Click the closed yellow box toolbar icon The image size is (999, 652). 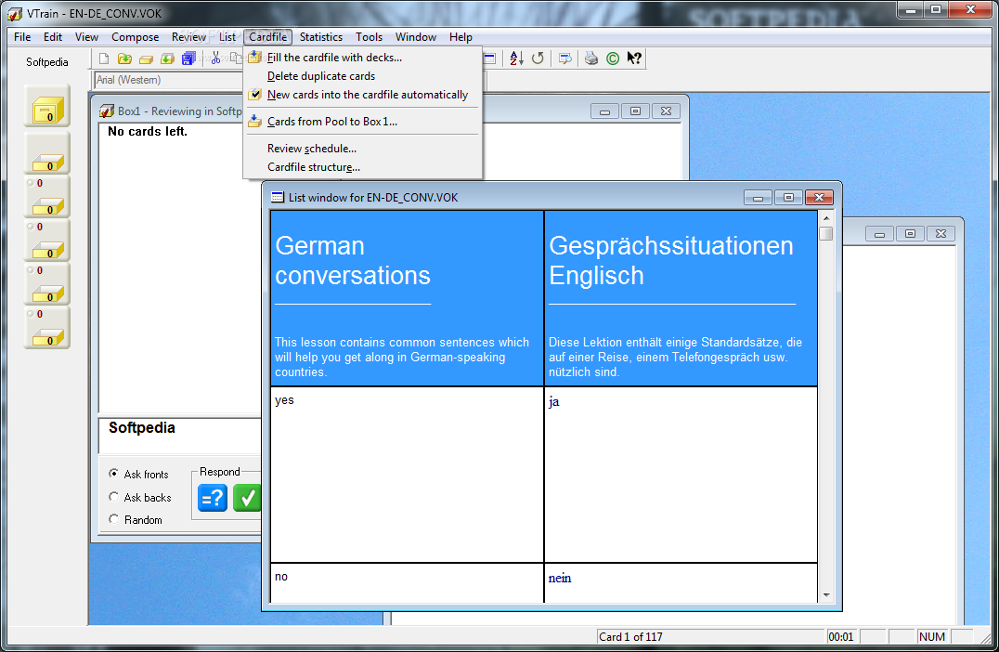(146, 59)
